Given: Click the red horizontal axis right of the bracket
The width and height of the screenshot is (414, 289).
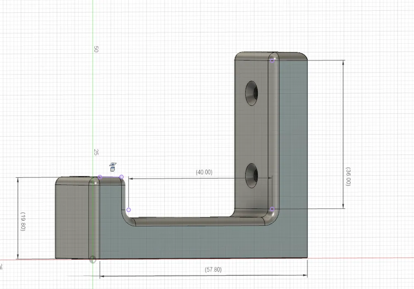Looking at the screenshot, I should (x=360, y=258).
